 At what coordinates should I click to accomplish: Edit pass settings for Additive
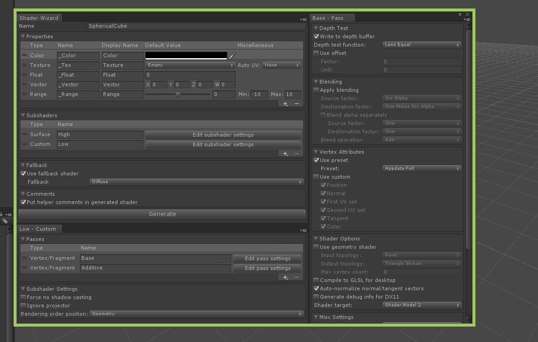pos(267,268)
